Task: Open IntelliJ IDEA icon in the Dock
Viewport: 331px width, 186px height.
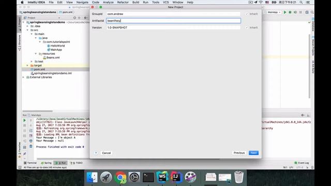Action: coord(176,177)
